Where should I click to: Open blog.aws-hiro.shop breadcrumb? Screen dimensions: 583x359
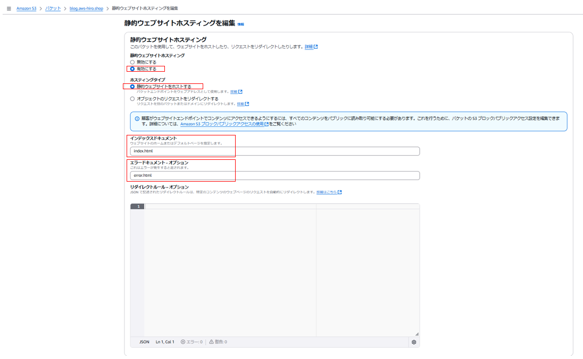pos(86,8)
